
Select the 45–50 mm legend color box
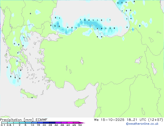pyautogui.click(x=76, y=123)
